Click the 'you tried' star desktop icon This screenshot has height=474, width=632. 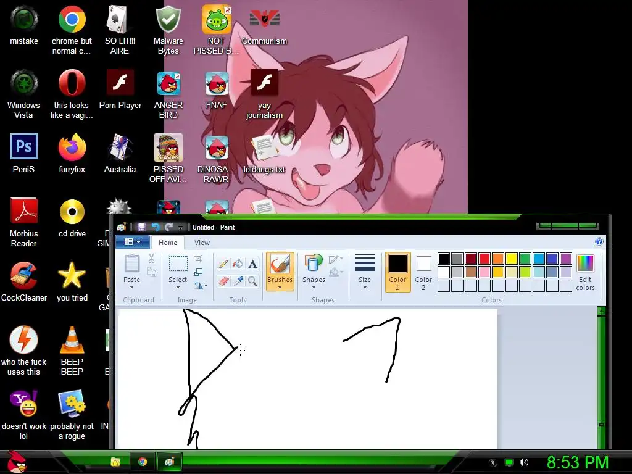(x=72, y=281)
